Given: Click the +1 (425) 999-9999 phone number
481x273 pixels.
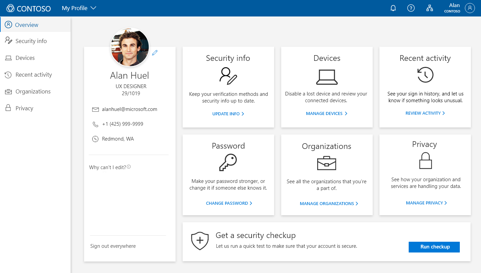Looking at the screenshot, I should 122,124.
